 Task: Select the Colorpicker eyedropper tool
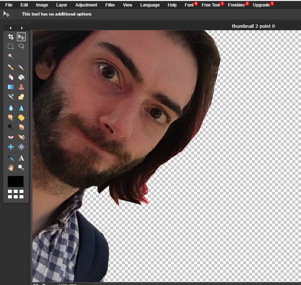[x=11, y=158]
